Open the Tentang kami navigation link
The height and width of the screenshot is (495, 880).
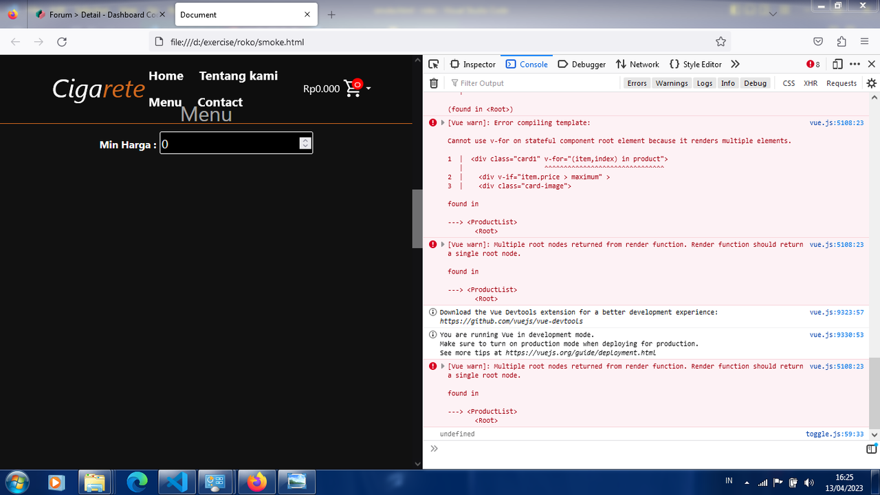[x=239, y=76]
